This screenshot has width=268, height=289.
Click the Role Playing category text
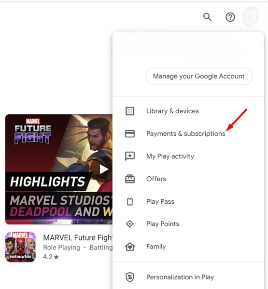[x=61, y=248]
